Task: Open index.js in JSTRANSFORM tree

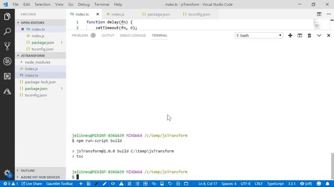Action: tap(41, 69)
